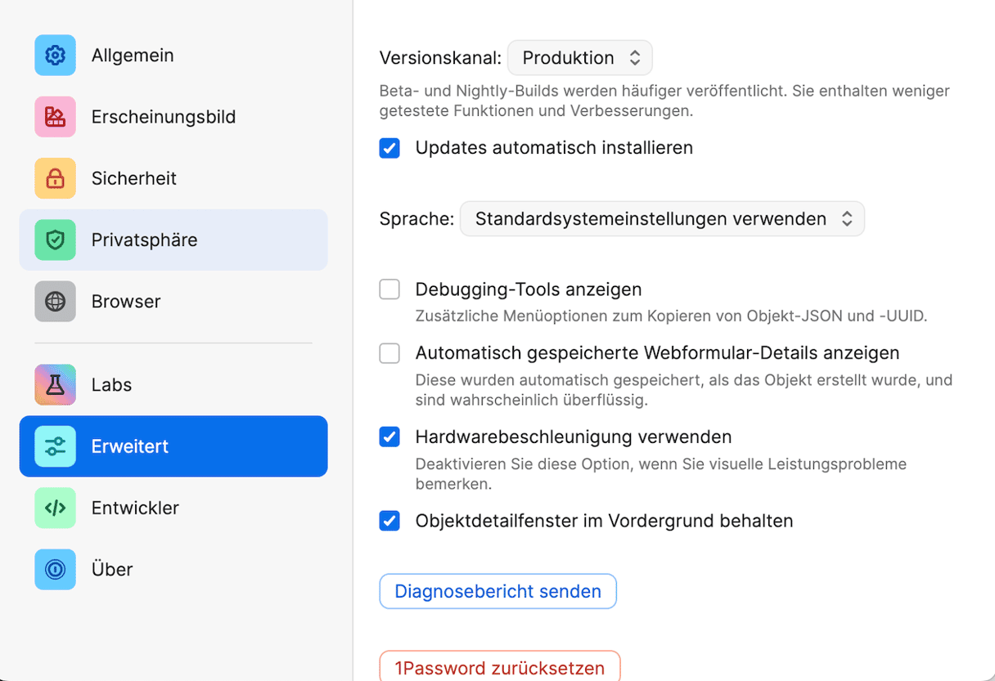Check Automatisch gespeicherte Webformular-Details anzeigen

[x=389, y=353]
